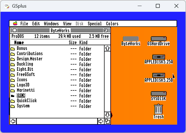Click the Eight.Bit folder name
This screenshot has width=186, height=133.
click(x=25, y=69)
